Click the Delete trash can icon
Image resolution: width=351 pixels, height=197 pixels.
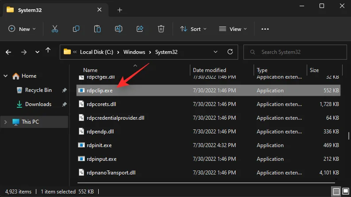click(161, 29)
